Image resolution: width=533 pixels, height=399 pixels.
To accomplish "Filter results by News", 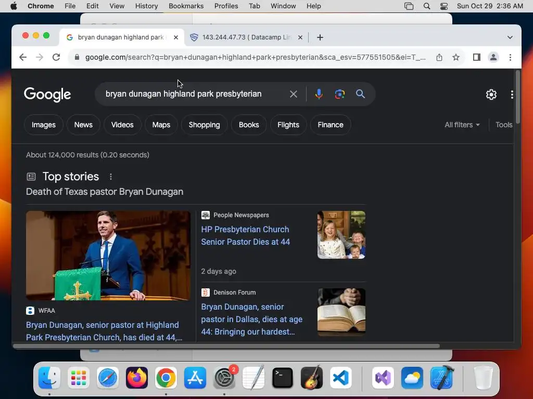I will click(x=83, y=125).
